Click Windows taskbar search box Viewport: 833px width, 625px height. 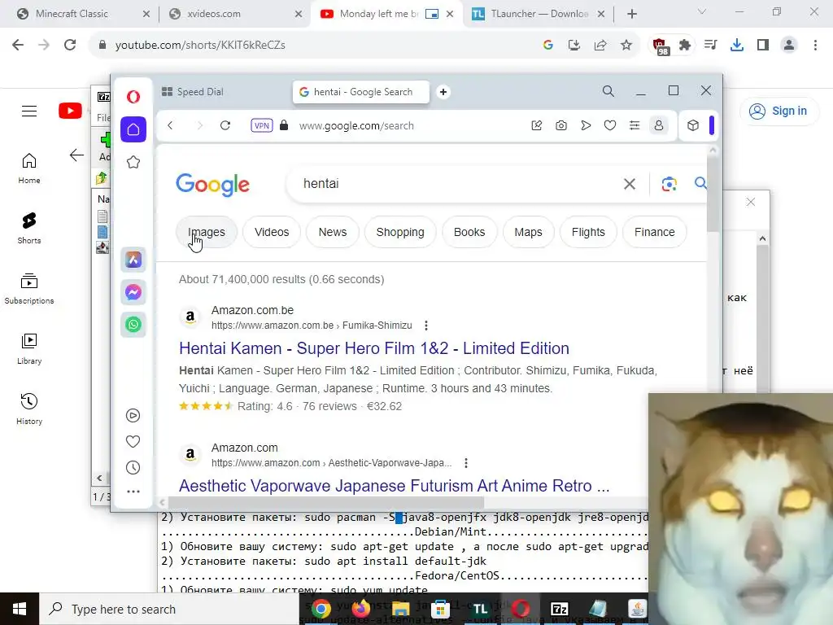169,609
